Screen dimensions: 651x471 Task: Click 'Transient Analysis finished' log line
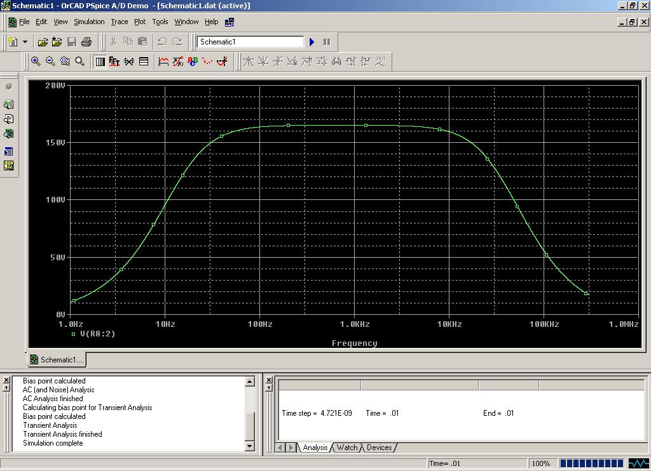pyautogui.click(x=62, y=434)
